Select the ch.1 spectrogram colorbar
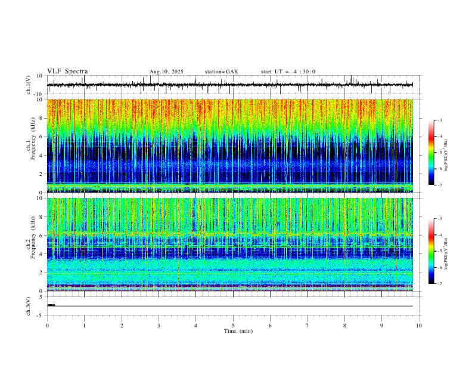 [x=431, y=153]
